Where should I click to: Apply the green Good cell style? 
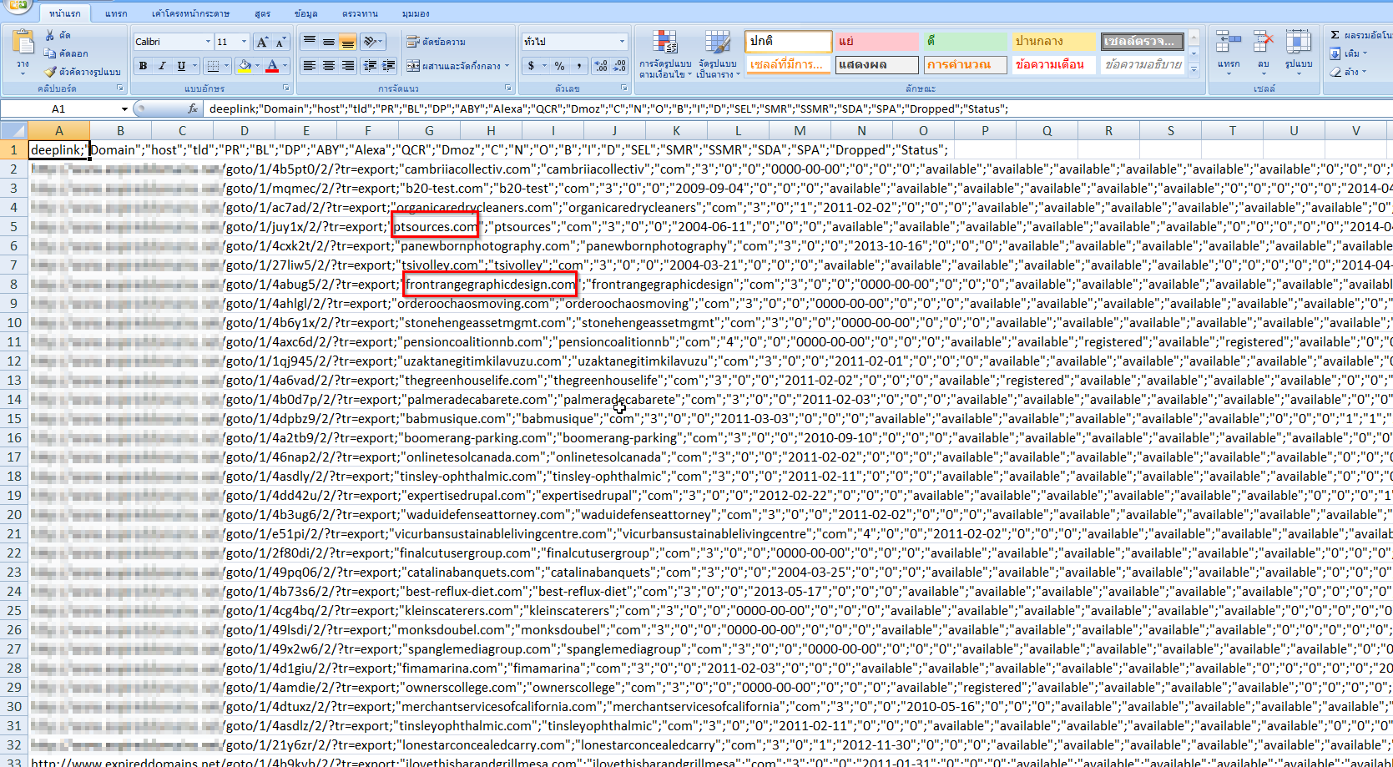pos(966,41)
